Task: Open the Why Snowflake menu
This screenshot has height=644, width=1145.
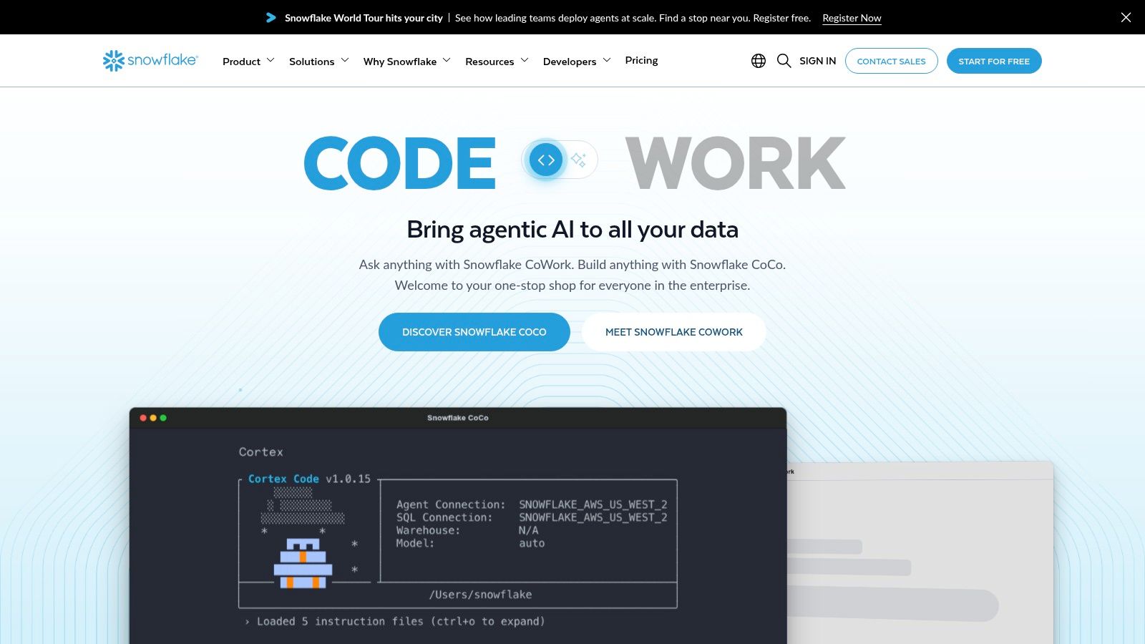Action: pyautogui.click(x=400, y=62)
